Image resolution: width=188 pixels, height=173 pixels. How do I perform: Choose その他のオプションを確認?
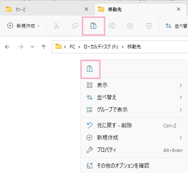pos(134,165)
